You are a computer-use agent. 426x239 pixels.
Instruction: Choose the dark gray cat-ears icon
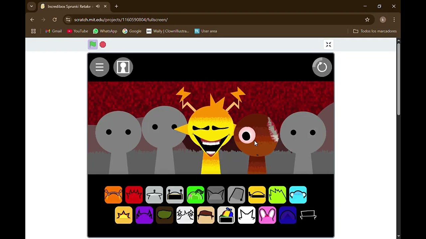pos(216,195)
